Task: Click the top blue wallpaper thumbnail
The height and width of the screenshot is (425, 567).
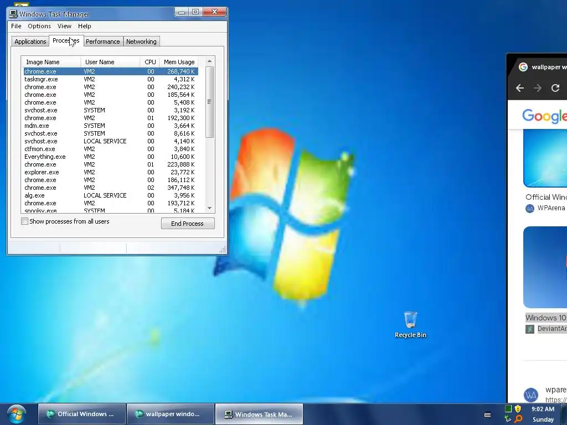Action: point(545,158)
